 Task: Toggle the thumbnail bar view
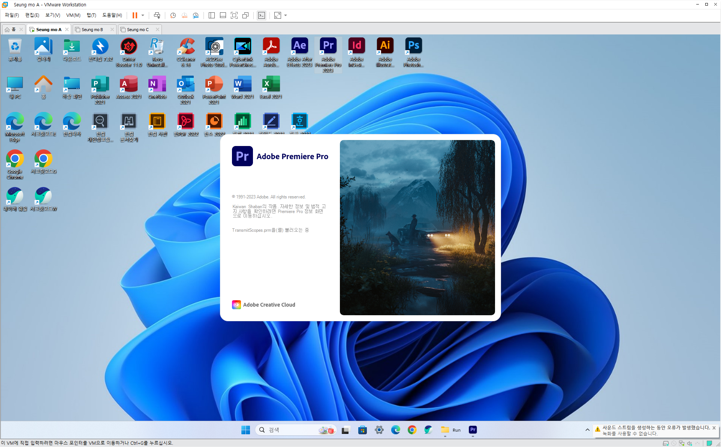coord(223,15)
